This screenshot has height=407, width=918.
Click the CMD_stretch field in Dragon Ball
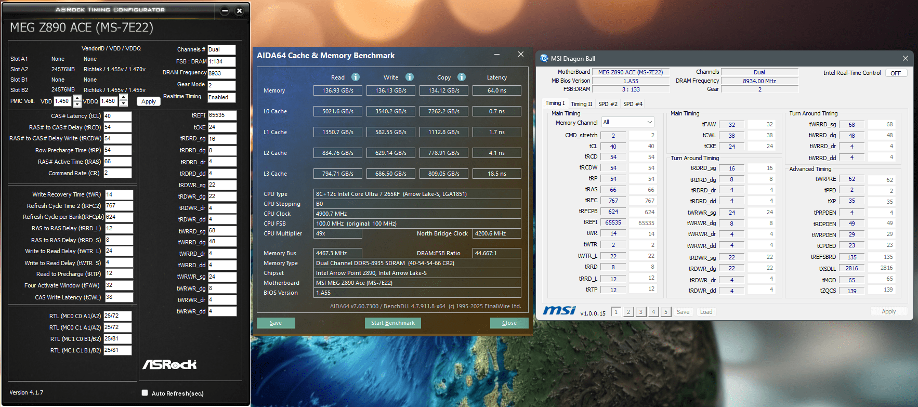coord(613,136)
